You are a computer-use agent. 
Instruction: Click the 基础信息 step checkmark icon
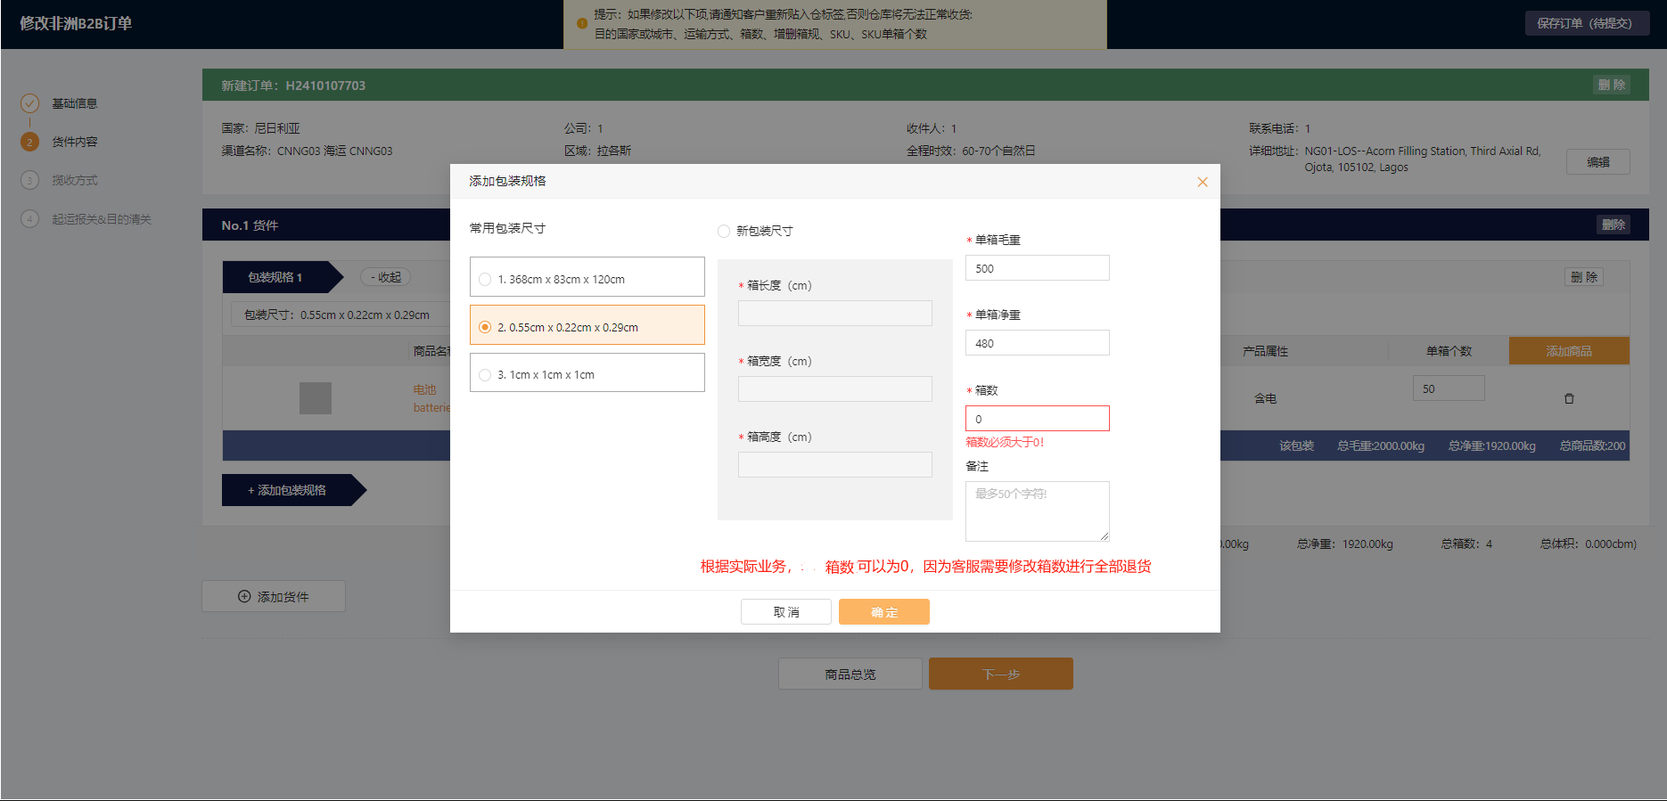click(29, 103)
